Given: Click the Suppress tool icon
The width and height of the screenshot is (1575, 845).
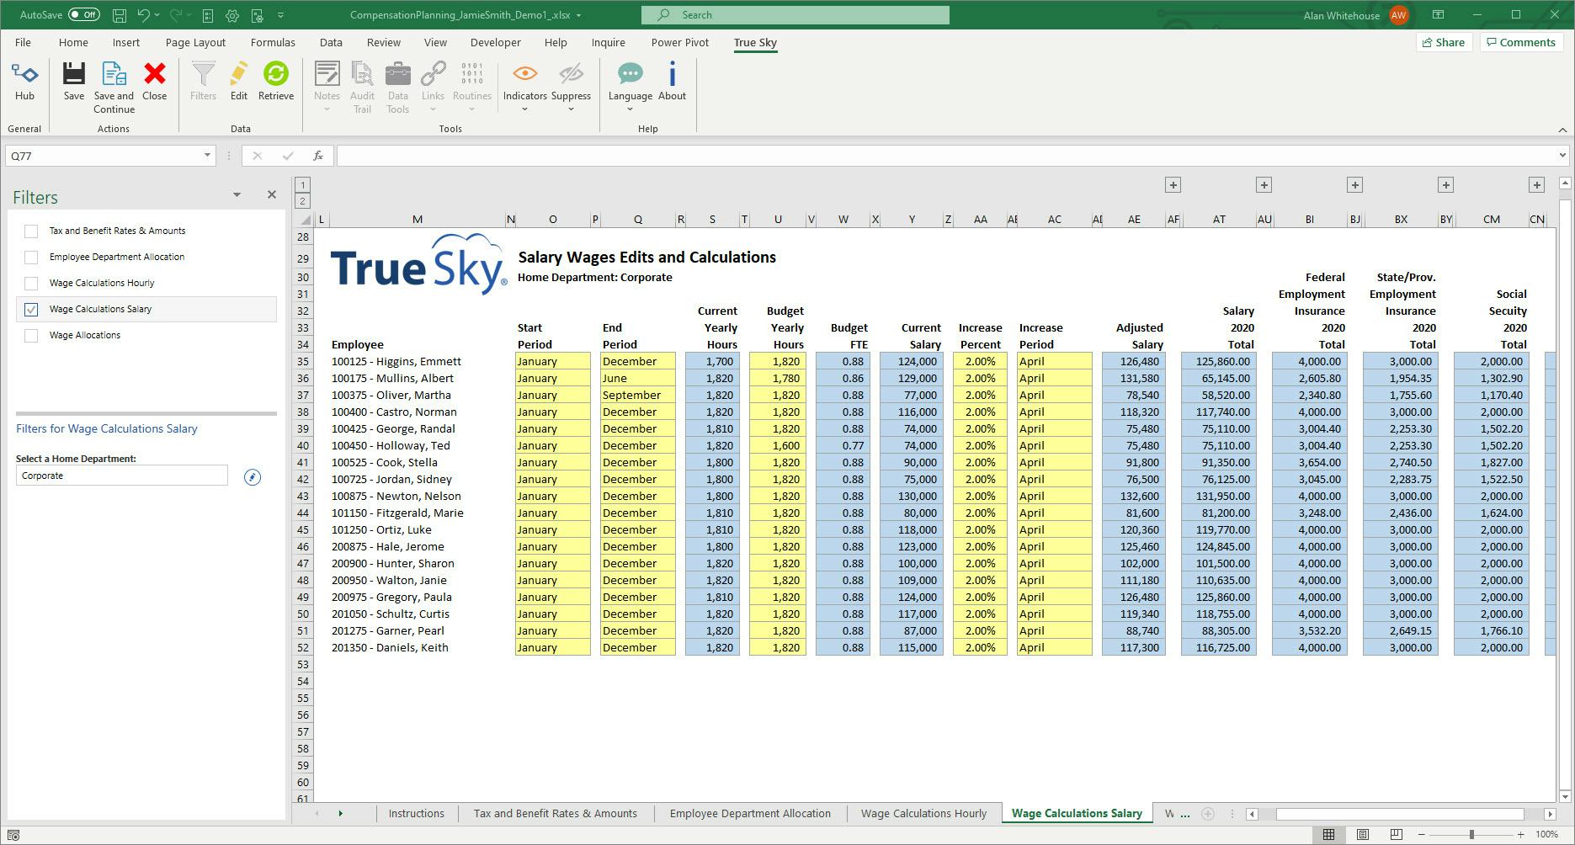Looking at the screenshot, I should (x=572, y=84).
